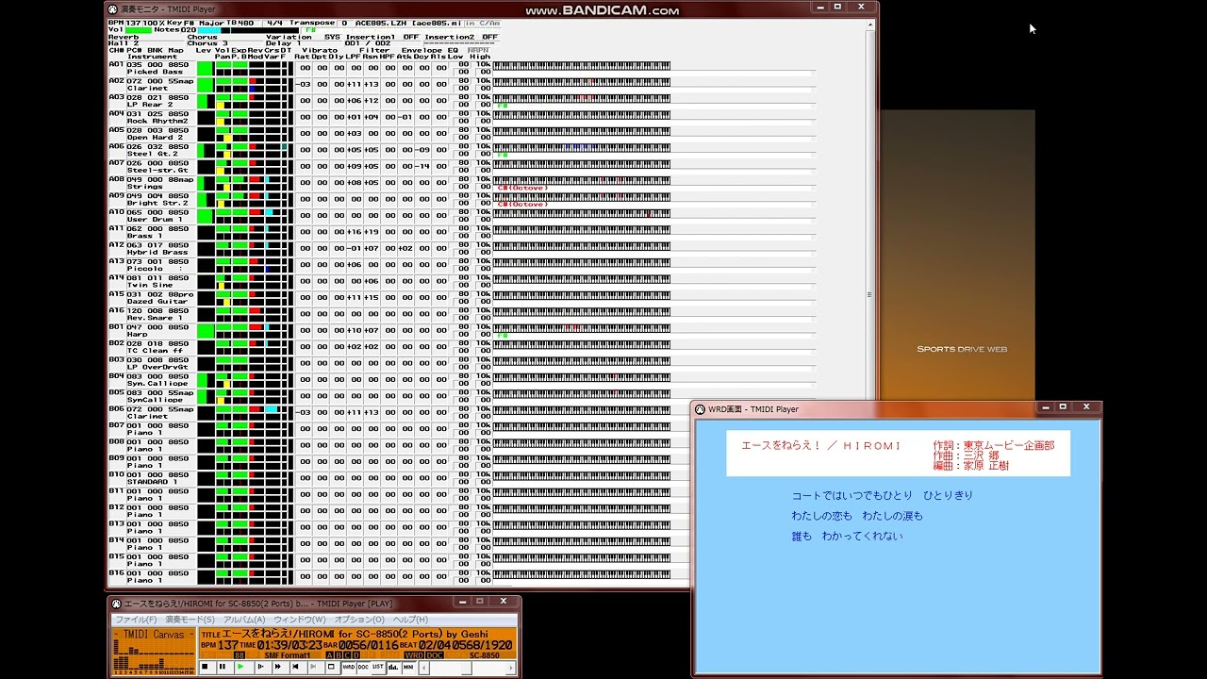The image size is (1207, 679).
Task: Click the green Play button
Action: [x=240, y=667]
